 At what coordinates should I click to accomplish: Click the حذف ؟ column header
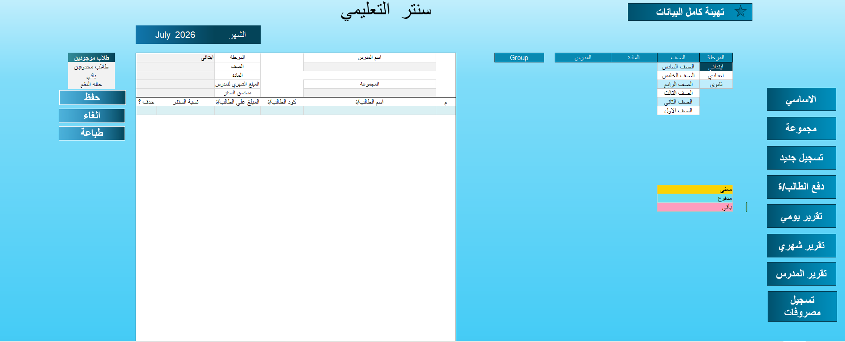coord(146,102)
